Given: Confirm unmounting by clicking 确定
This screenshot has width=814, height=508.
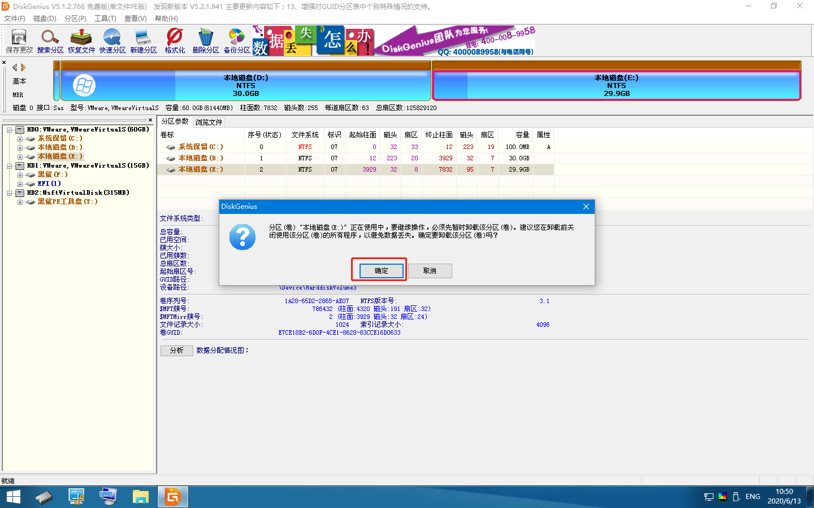Looking at the screenshot, I should (x=379, y=270).
